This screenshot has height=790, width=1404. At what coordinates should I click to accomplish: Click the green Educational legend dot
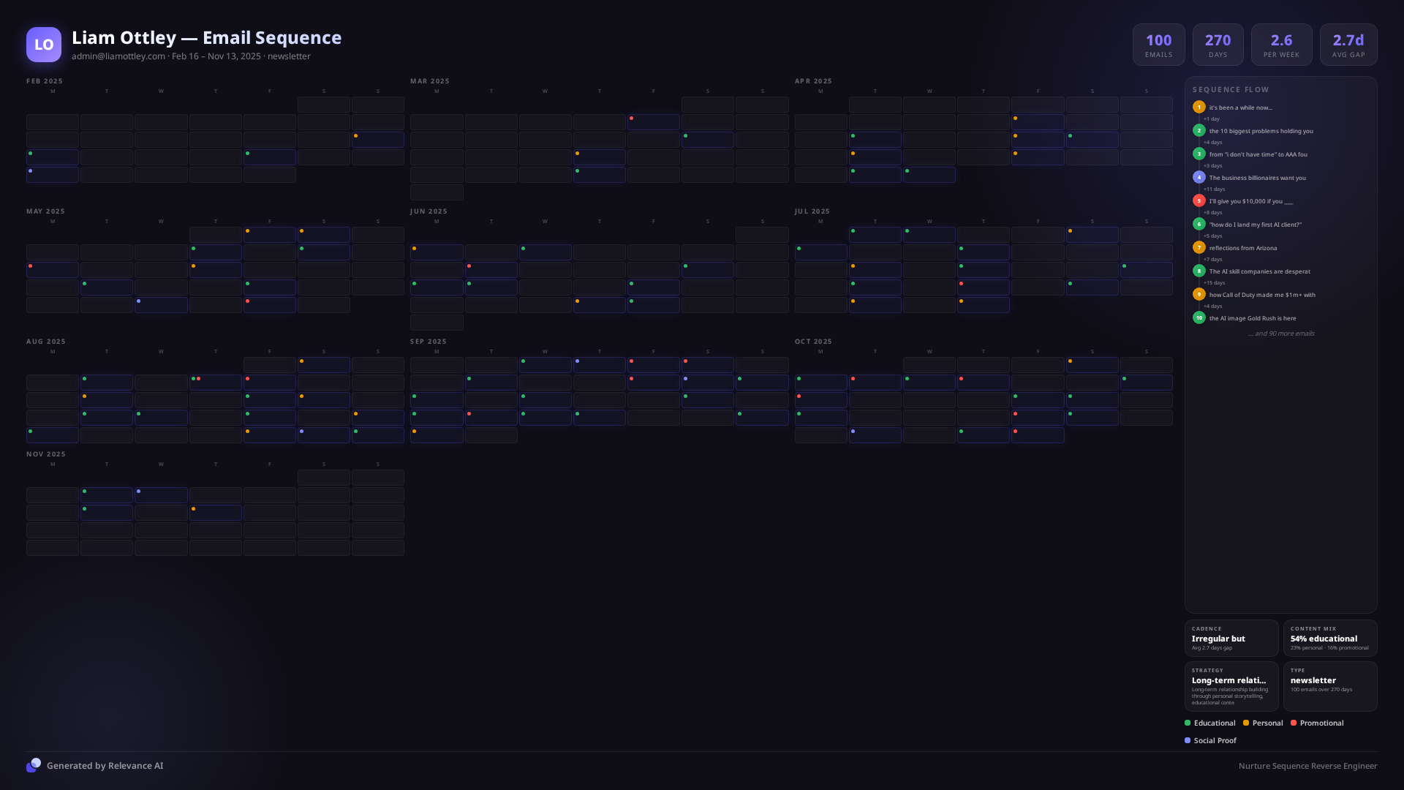[1188, 723]
